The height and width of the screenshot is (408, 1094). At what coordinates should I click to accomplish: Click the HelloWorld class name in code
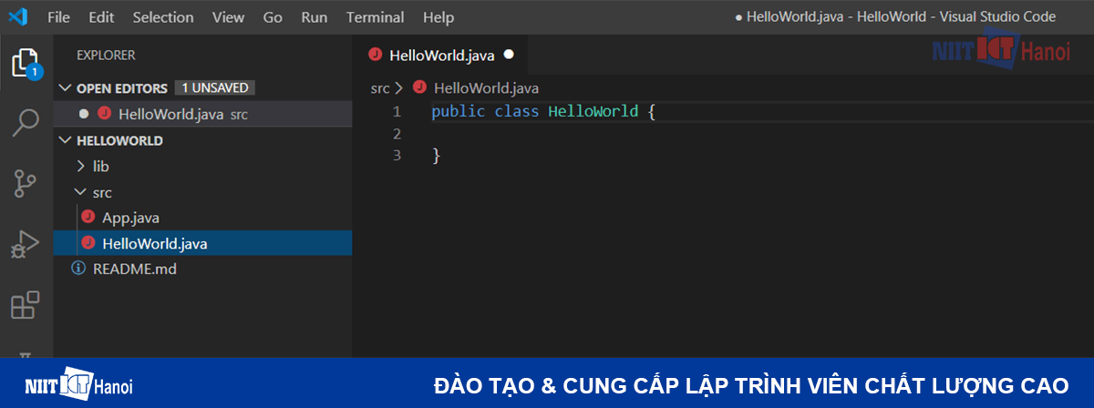coord(593,112)
